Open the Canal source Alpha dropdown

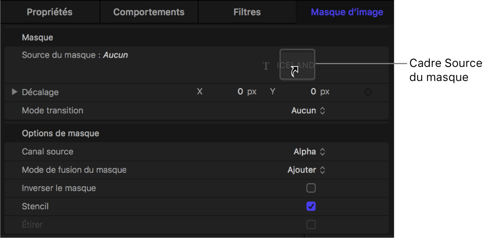(x=309, y=152)
